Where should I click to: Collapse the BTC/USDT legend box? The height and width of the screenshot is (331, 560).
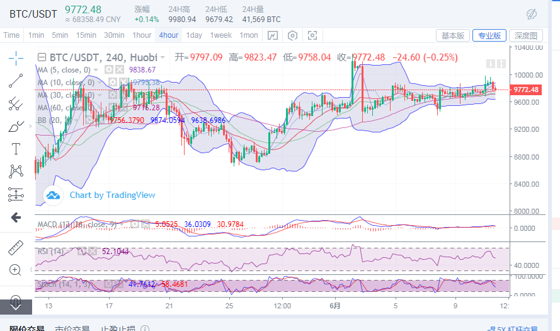(42, 57)
